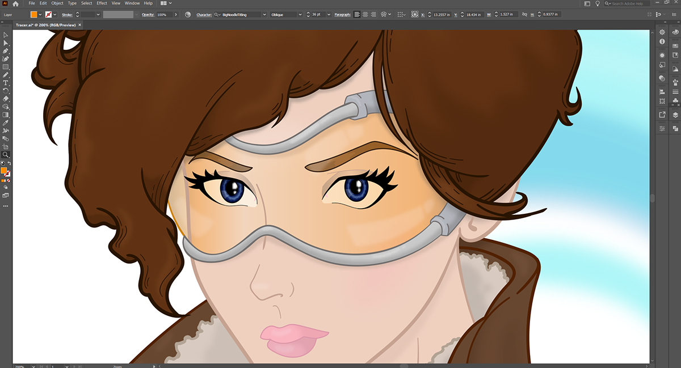The height and width of the screenshot is (368, 681).
Task: Click the lightbulb Discover icon
Action: click(x=597, y=3)
